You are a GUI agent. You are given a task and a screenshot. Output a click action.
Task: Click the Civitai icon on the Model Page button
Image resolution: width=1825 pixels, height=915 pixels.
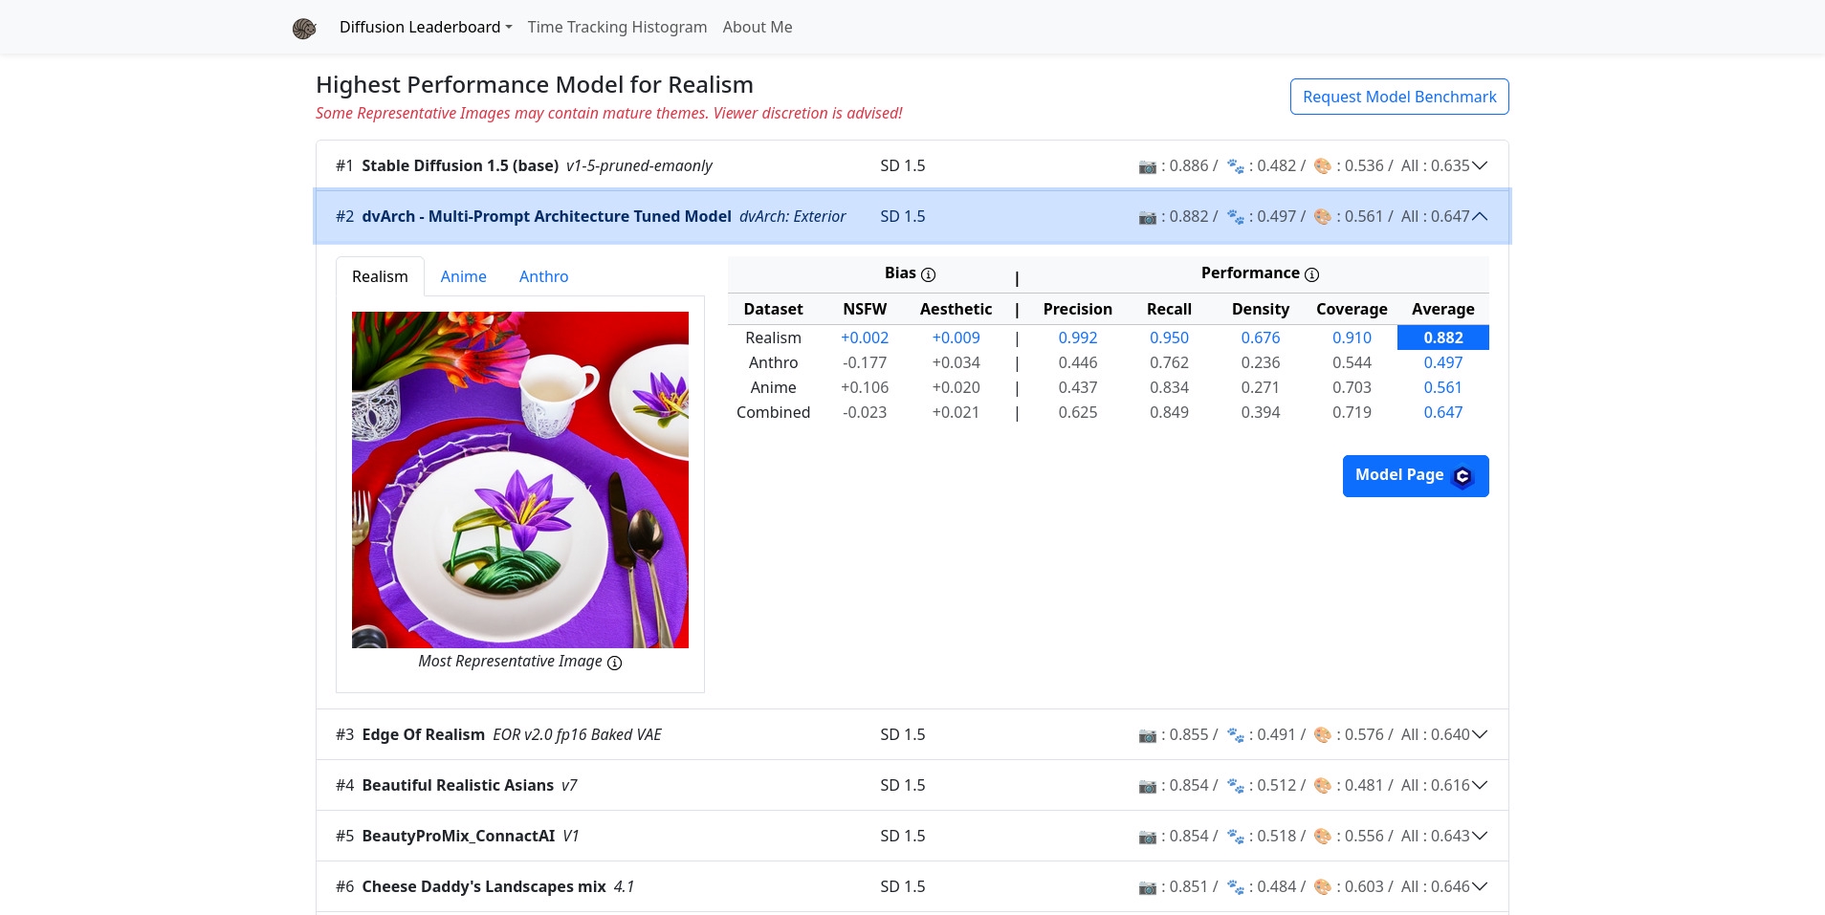[1462, 476]
